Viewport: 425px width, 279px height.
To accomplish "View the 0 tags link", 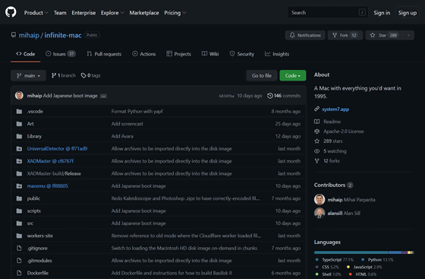I will click(x=91, y=75).
